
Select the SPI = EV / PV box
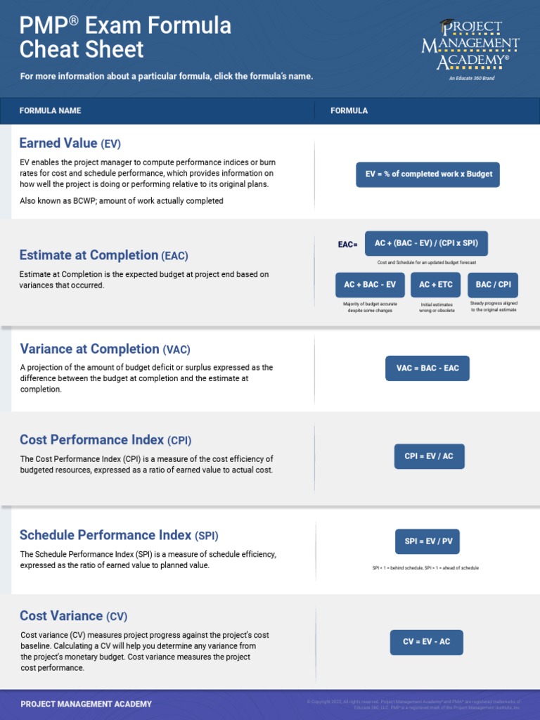tap(427, 541)
